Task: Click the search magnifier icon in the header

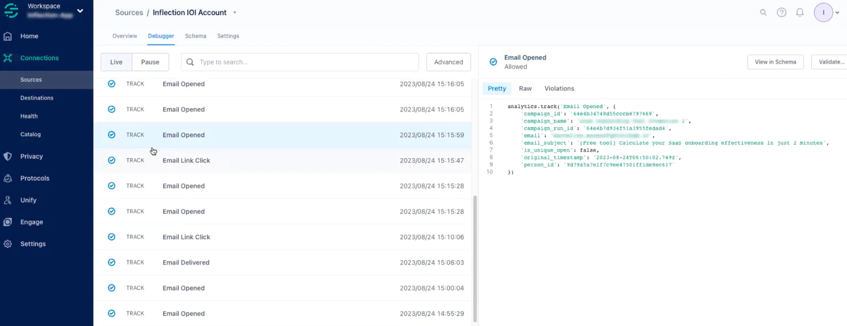Action: (763, 12)
